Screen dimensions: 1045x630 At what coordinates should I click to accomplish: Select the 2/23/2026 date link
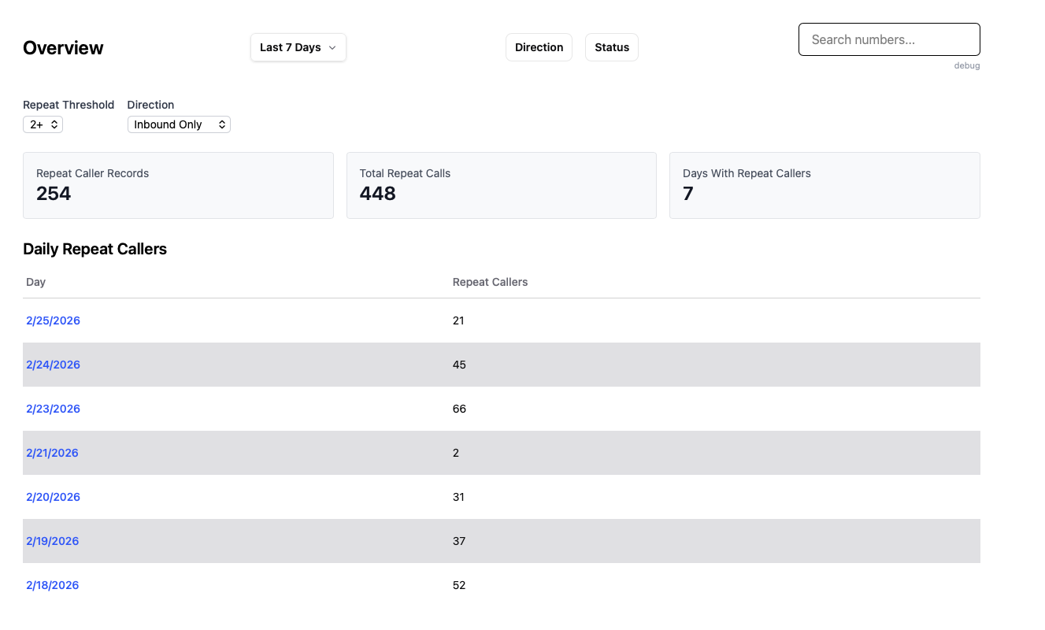(53, 409)
